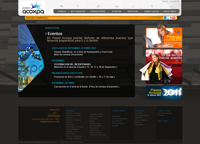Click footer link 'Horarios'
Screen dimensions: 200x144
pos(161,115)
